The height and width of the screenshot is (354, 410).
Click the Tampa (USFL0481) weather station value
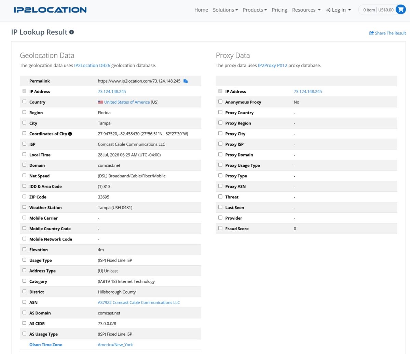(x=115, y=208)
